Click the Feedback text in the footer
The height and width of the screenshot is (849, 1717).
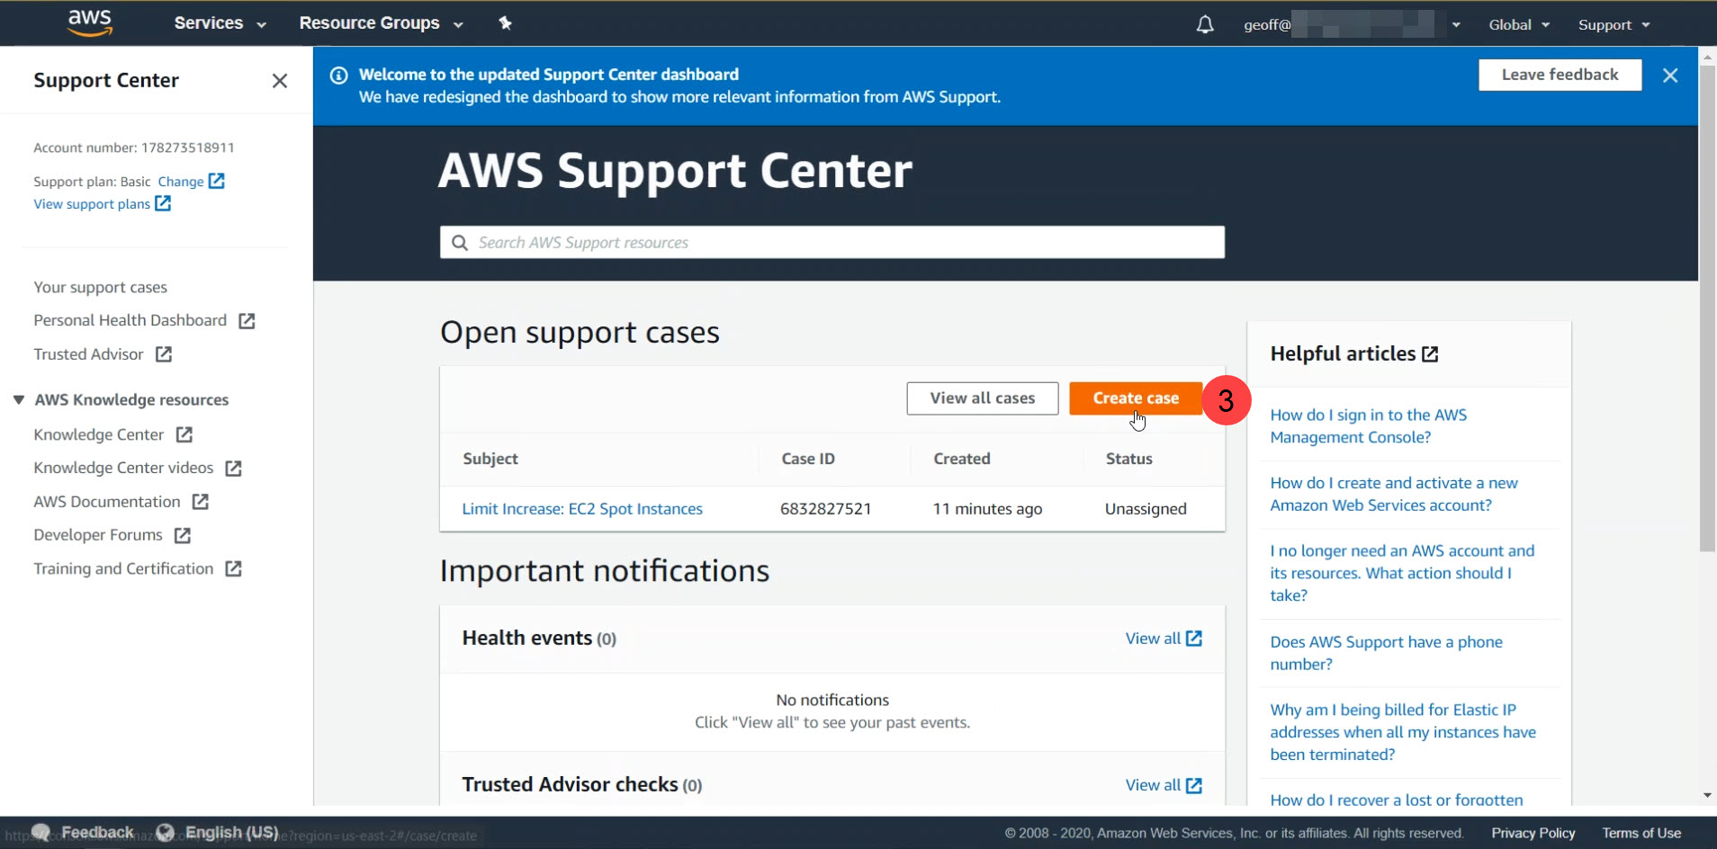click(x=97, y=833)
